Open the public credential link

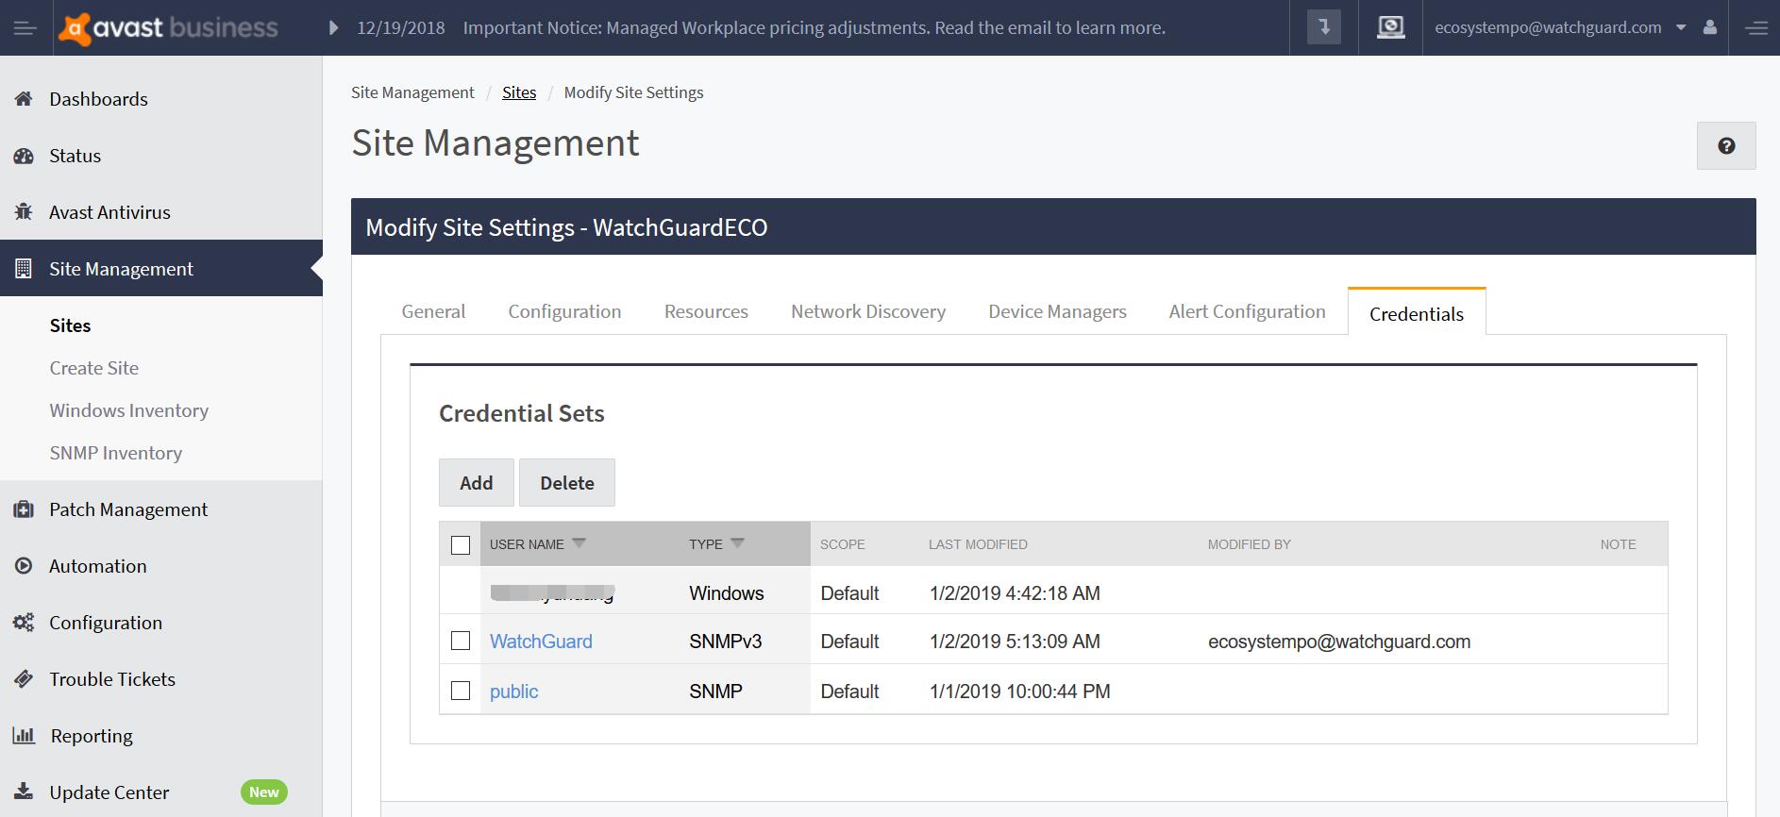514,692
